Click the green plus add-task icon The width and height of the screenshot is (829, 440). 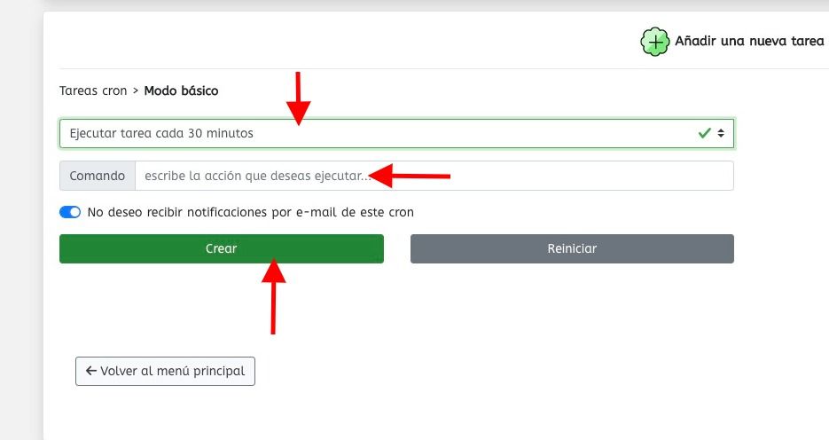pos(655,42)
